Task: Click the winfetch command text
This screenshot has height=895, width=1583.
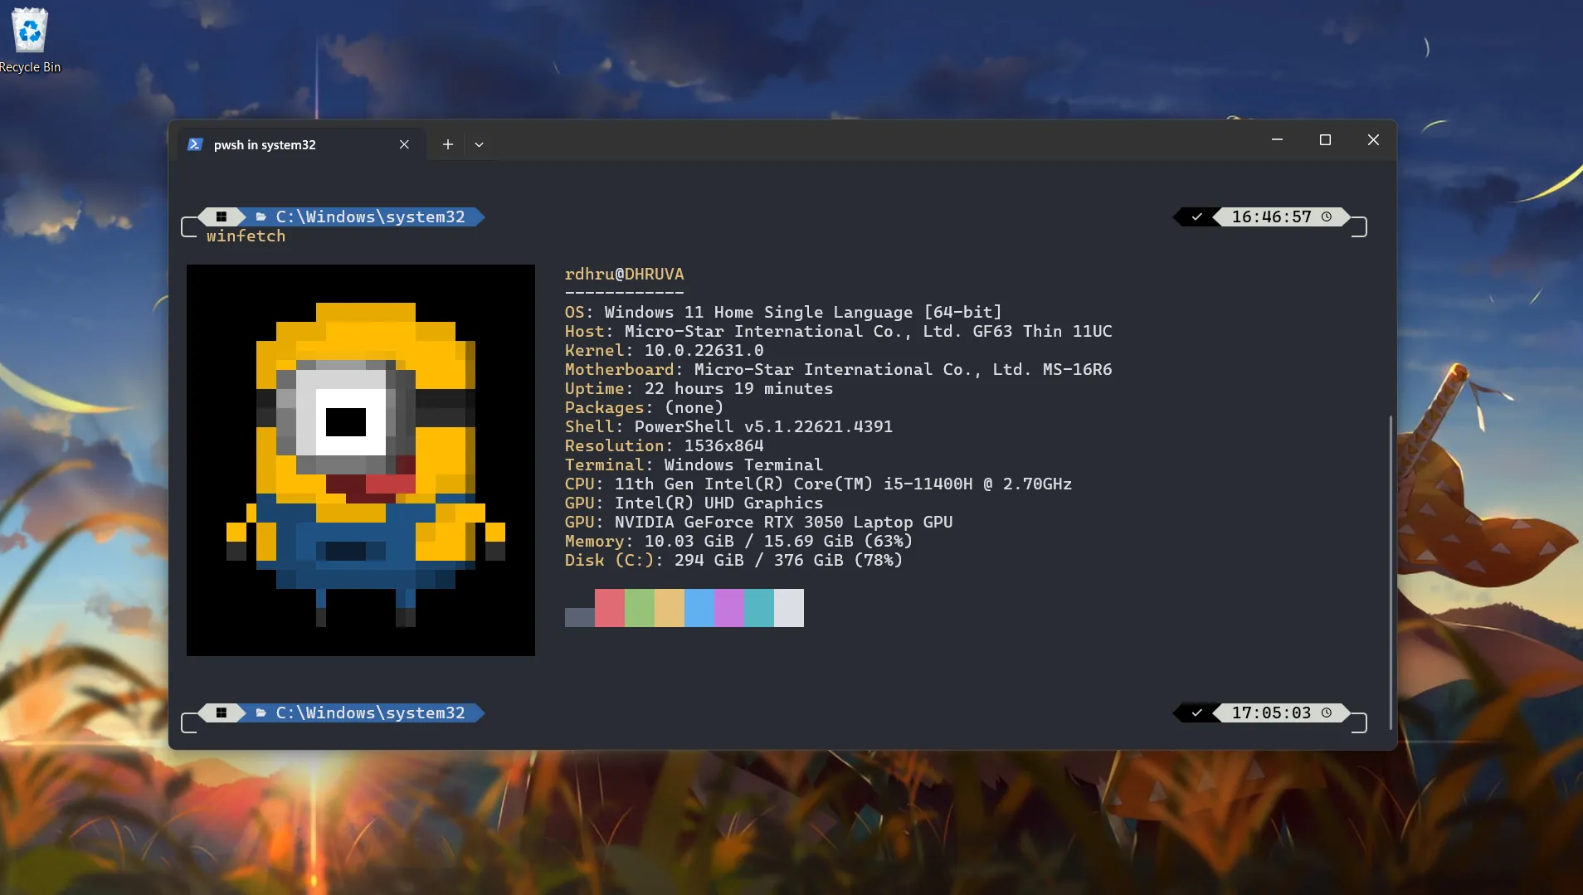Action: click(246, 236)
